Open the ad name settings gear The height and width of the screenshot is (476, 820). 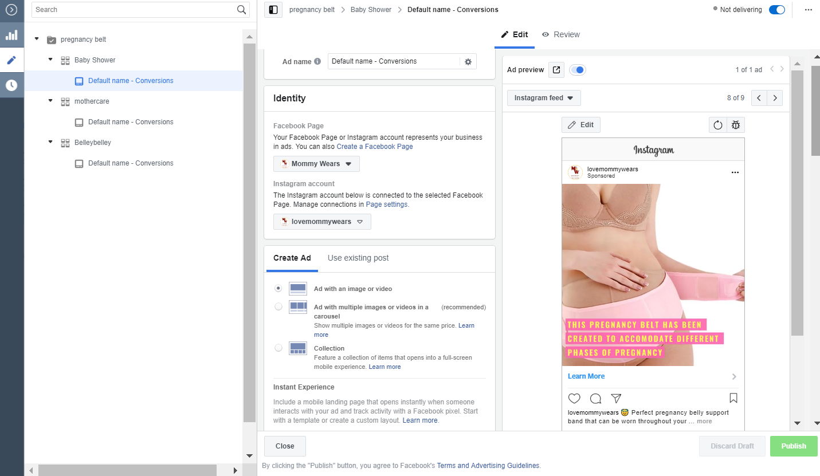[468, 62]
